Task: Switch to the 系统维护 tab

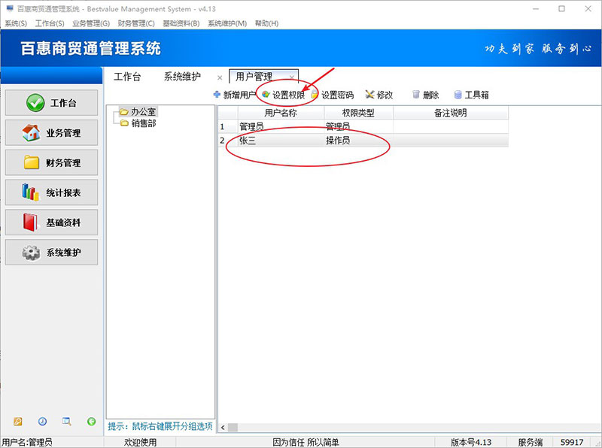Action: (x=182, y=77)
